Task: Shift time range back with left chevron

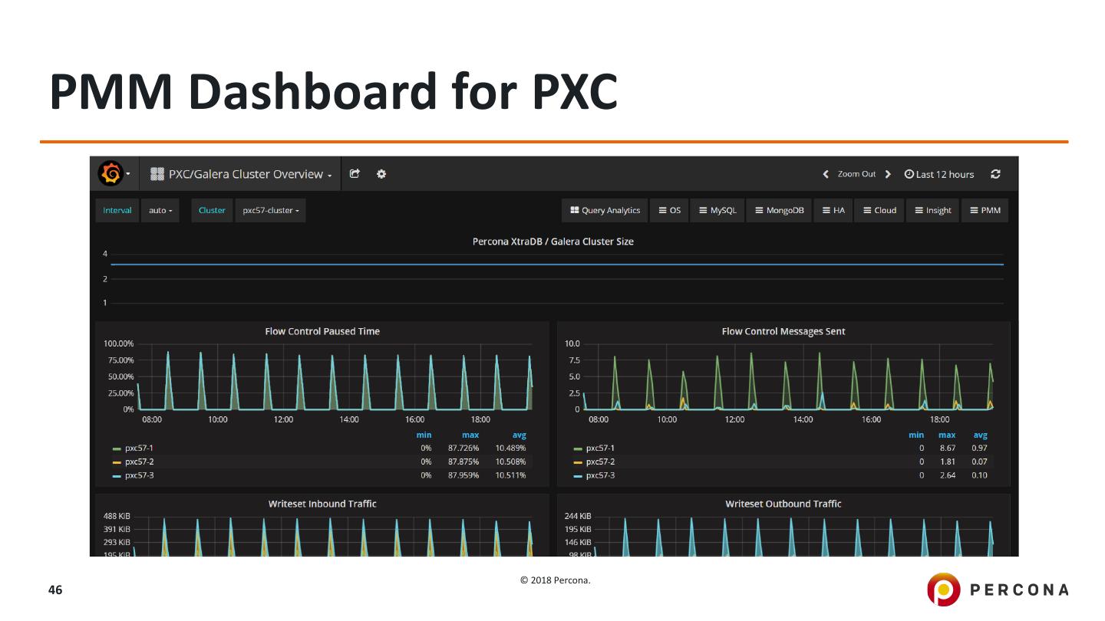Action: pyautogui.click(x=826, y=174)
